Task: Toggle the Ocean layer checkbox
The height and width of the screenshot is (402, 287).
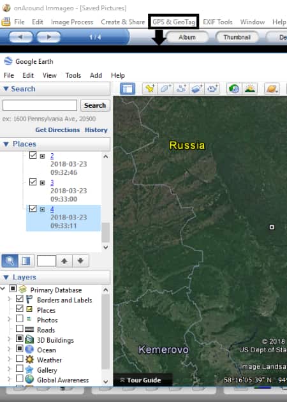Action: 20,348
